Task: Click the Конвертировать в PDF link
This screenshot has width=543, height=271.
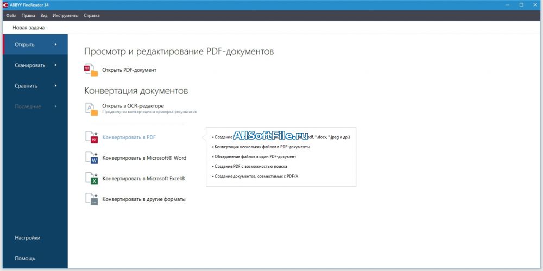Action: 129,137
